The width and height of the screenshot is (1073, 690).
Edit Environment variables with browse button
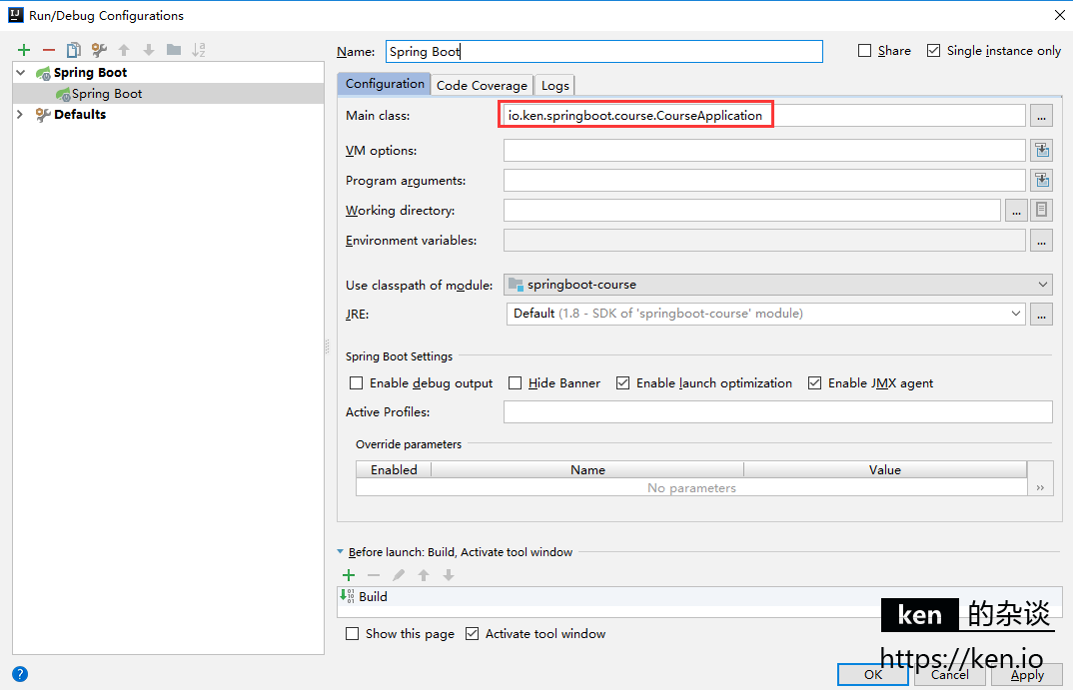tap(1041, 240)
